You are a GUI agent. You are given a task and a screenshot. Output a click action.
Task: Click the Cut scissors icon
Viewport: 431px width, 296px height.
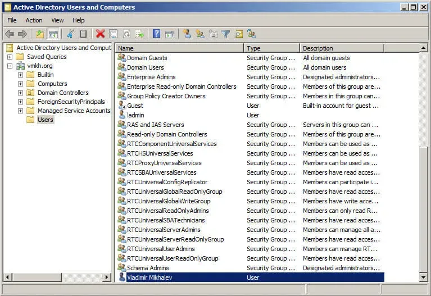pos(70,34)
